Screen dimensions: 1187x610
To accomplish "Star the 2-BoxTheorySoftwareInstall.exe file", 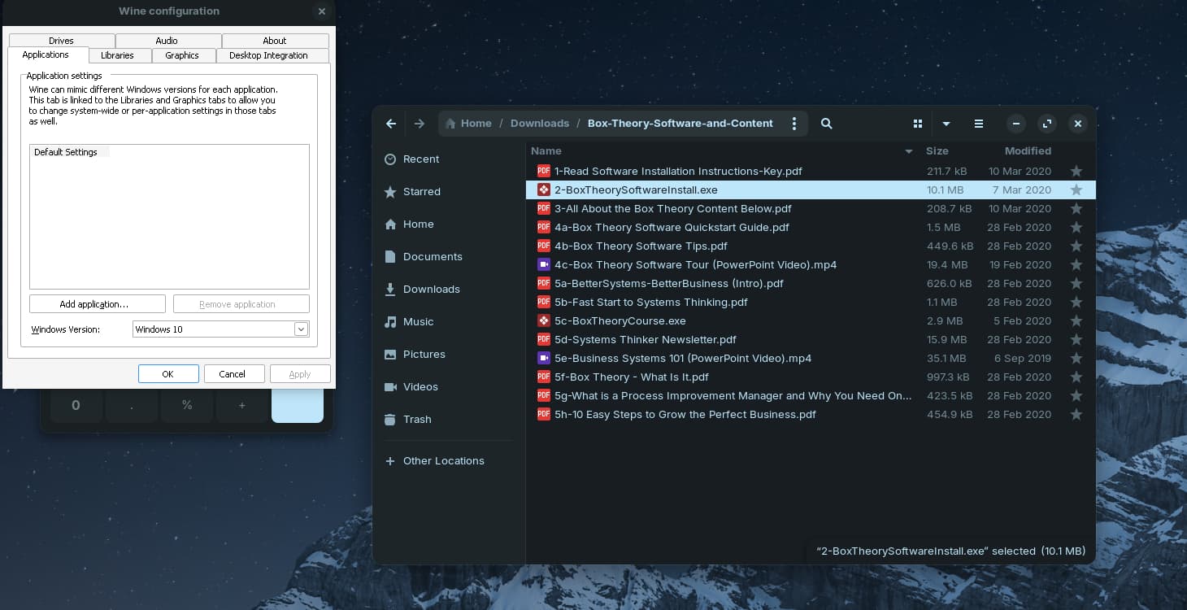I will coord(1076,190).
